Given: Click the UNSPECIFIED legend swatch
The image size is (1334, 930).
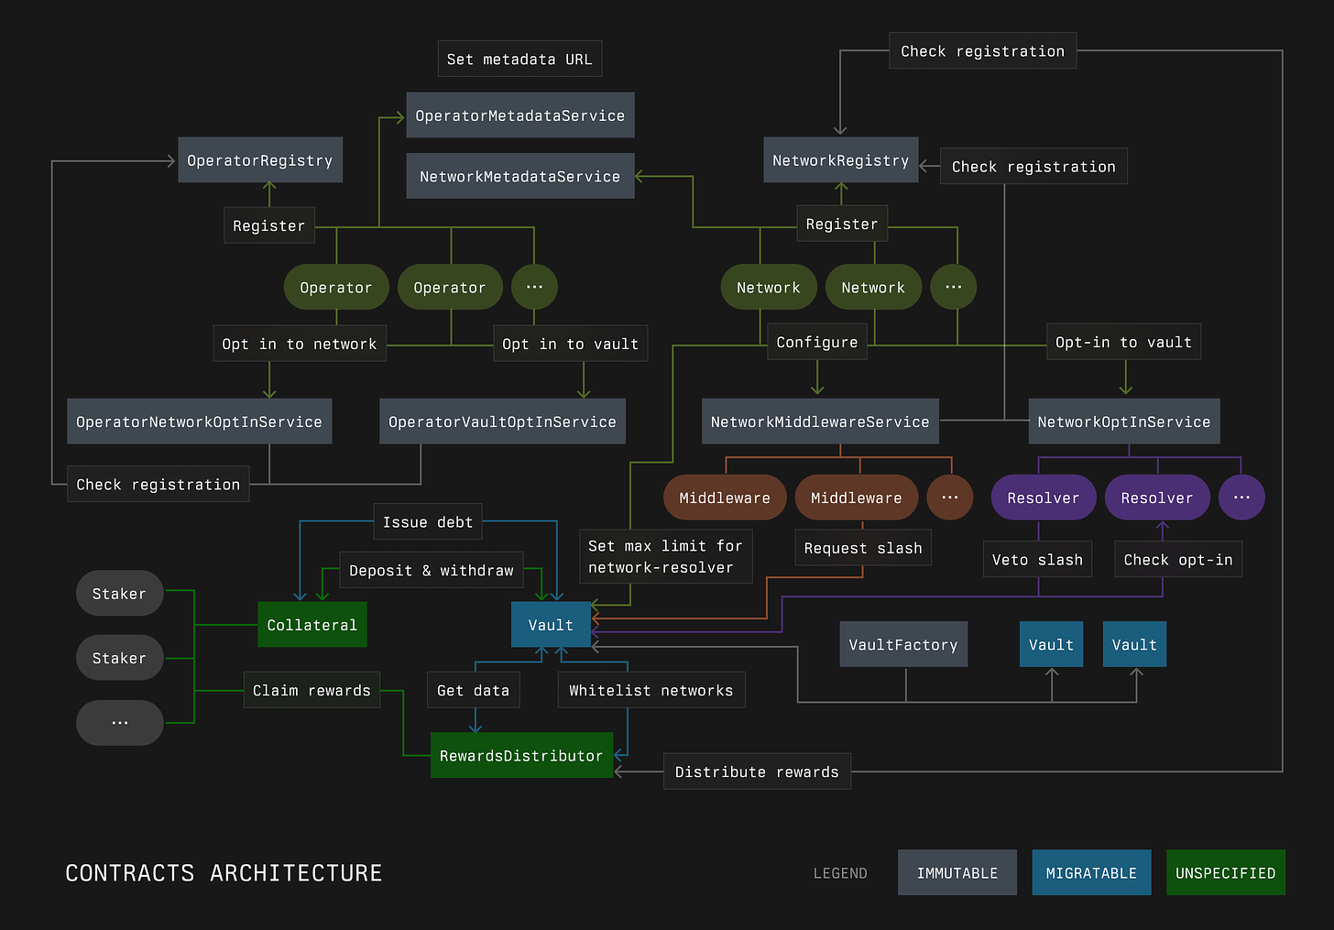Looking at the screenshot, I should 1226,872.
